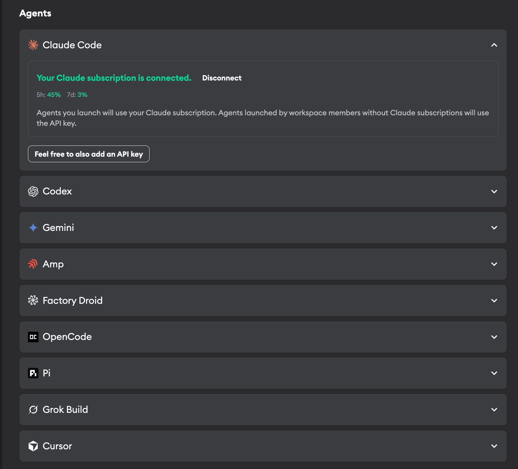
Task: Click the Codex title text
Action: [57, 191]
